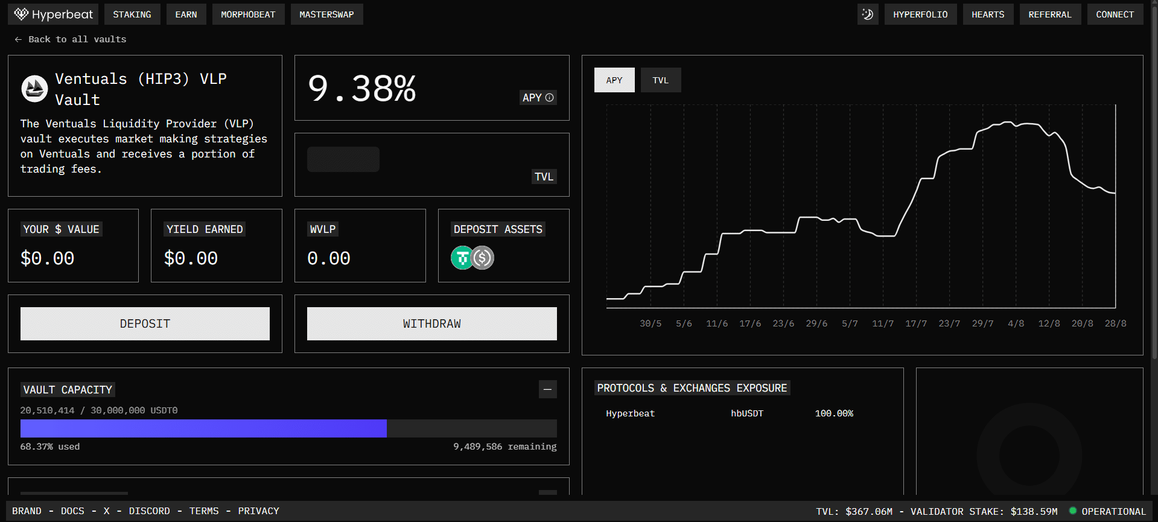Open the Earn menu
The width and height of the screenshot is (1158, 522).
(x=186, y=14)
